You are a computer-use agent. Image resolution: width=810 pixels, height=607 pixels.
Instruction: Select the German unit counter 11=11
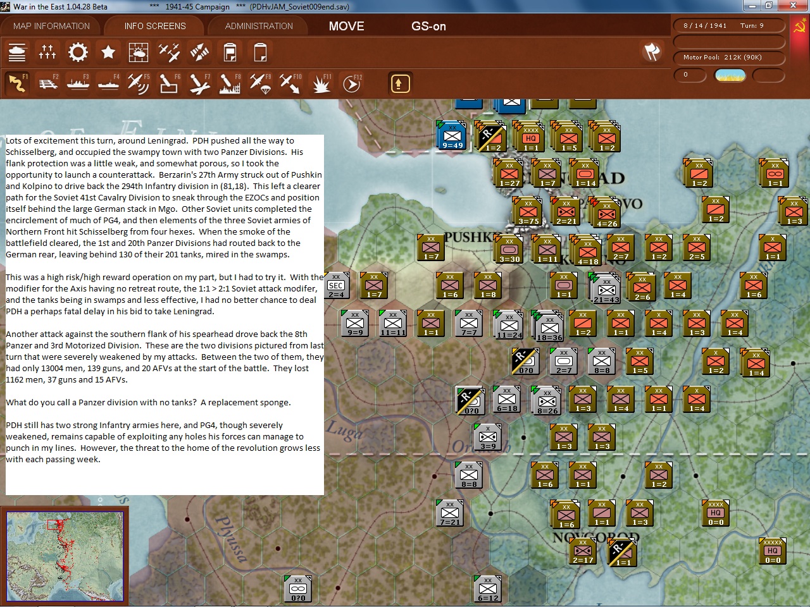(393, 323)
